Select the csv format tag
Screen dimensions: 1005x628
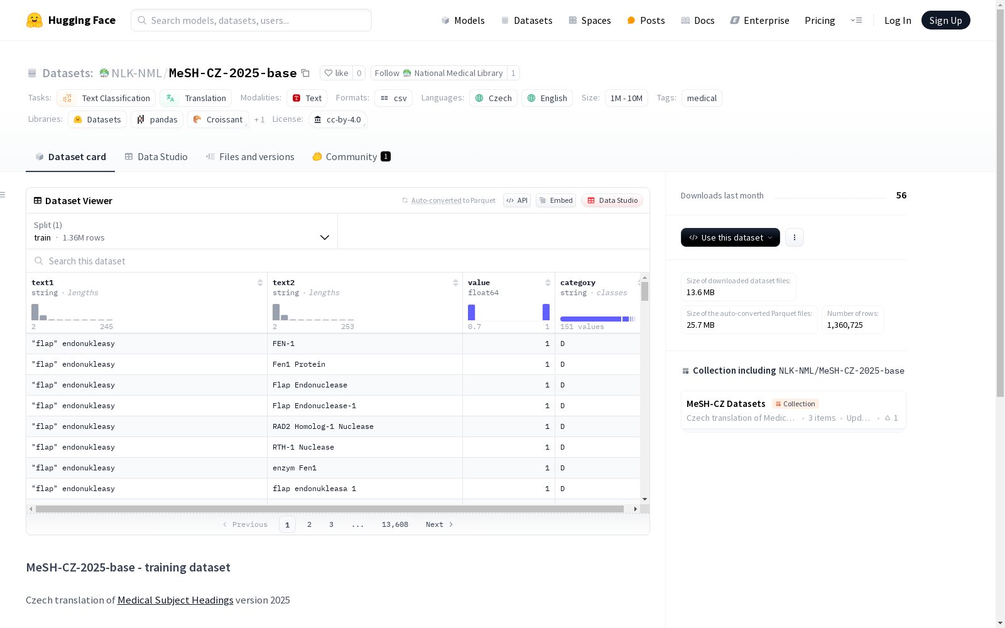(x=393, y=98)
